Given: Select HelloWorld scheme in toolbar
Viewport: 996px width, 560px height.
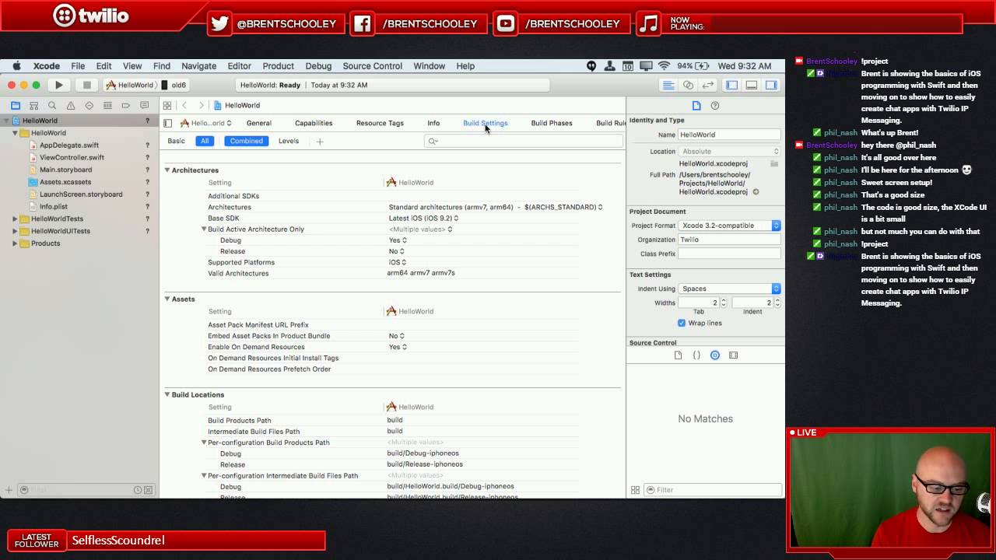Looking at the screenshot, I should [129, 85].
